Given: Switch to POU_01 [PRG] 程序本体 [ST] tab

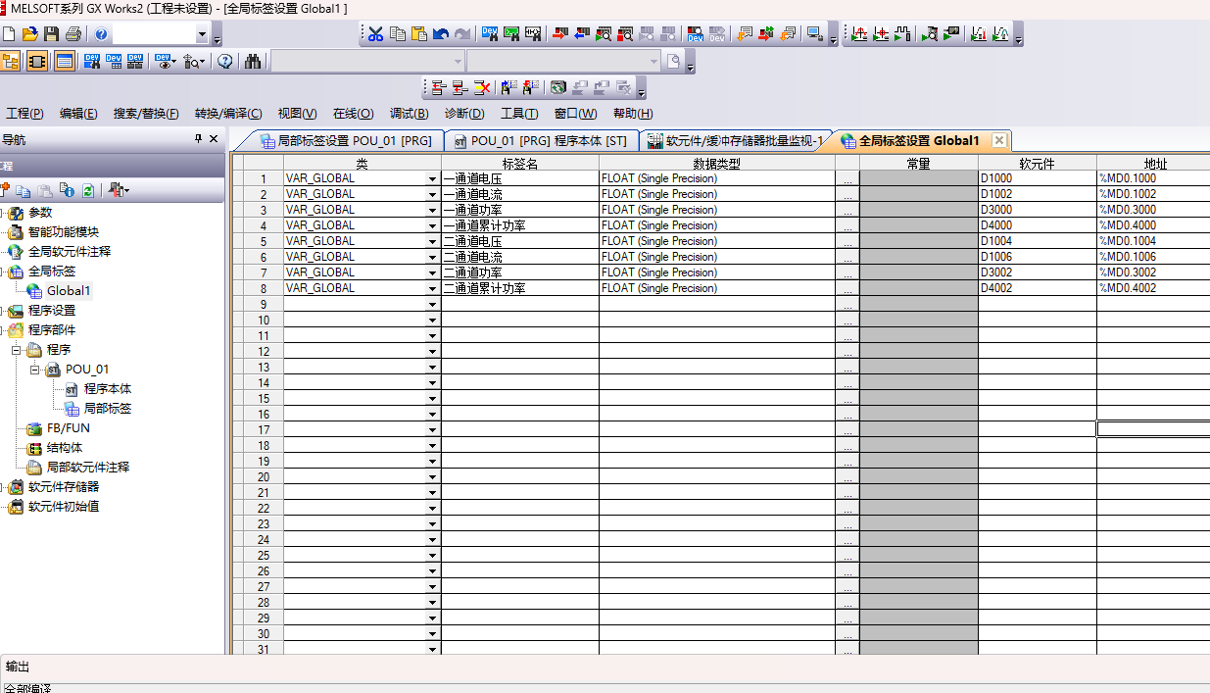Looking at the screenshot, I should click(x=541, y=141).
